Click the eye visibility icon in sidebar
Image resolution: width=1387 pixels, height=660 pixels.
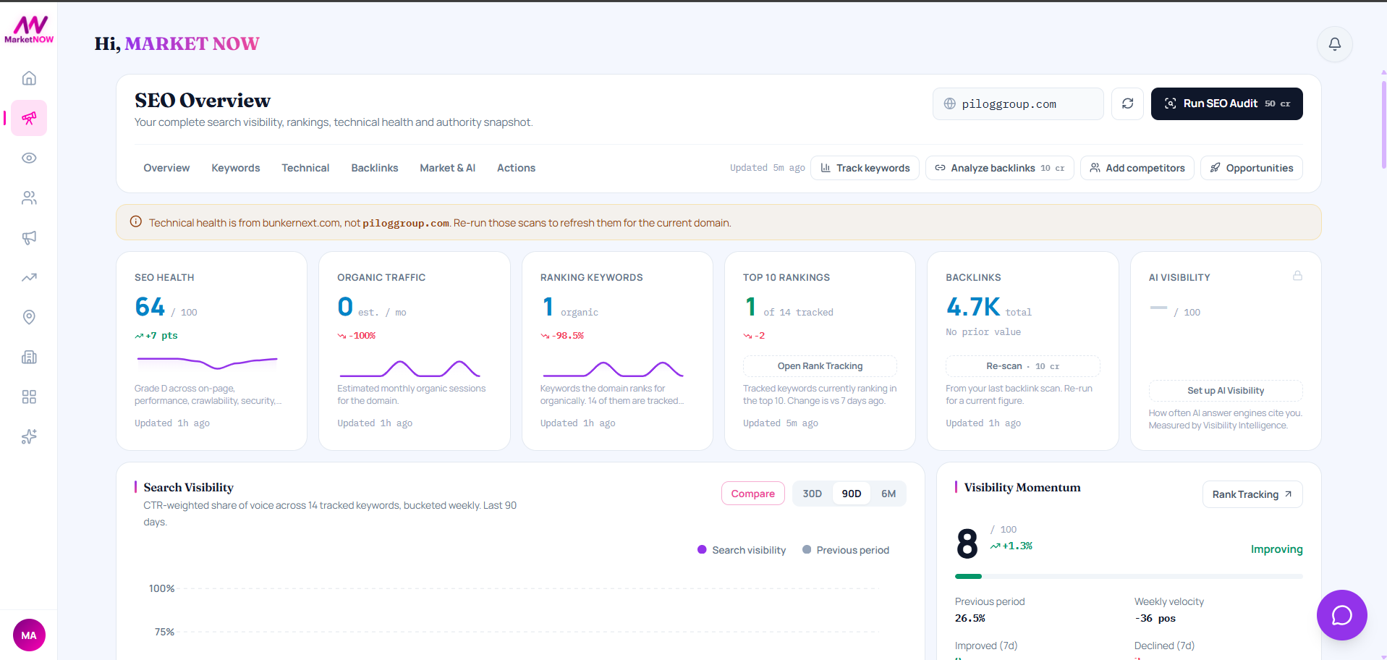[29, 158]
